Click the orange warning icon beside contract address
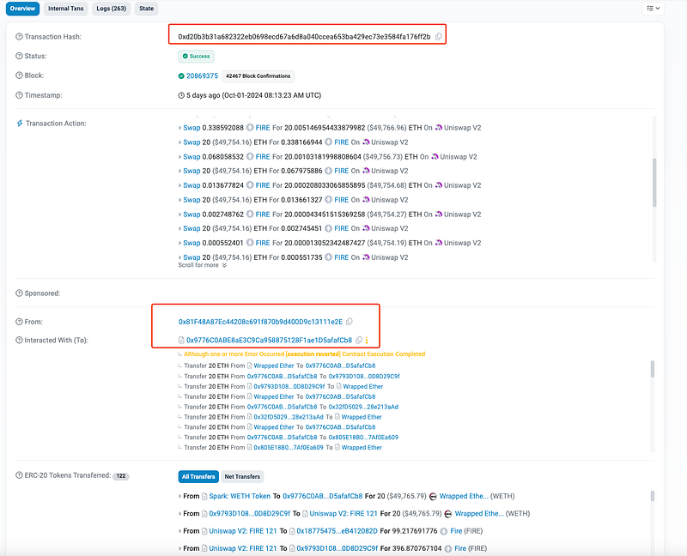687x556 pixels. (368, 341)
